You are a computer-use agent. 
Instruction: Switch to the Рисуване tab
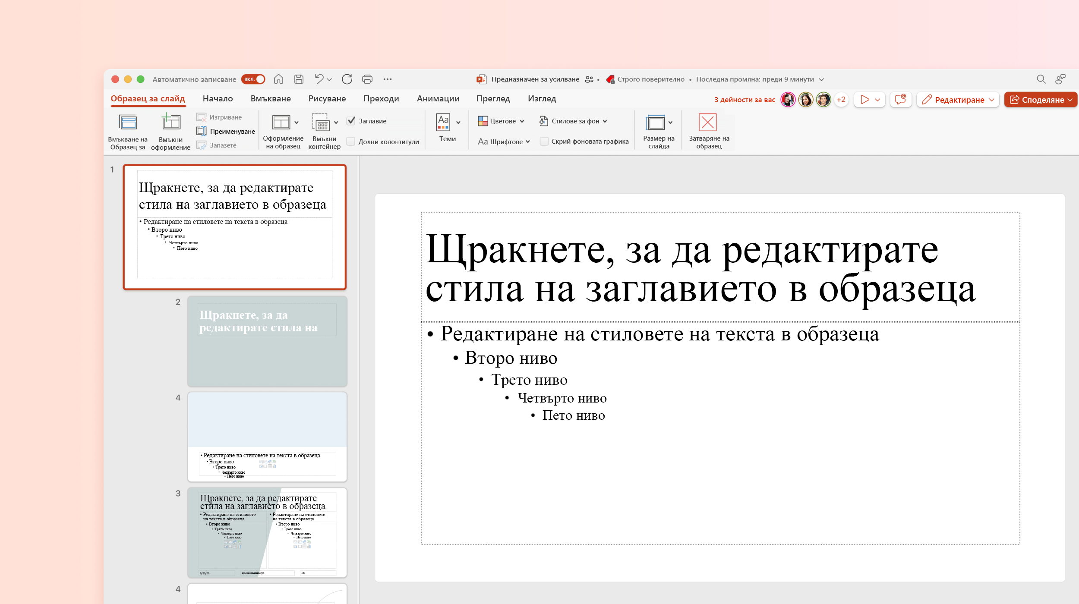pyautogui.click(x=327, y=99)
